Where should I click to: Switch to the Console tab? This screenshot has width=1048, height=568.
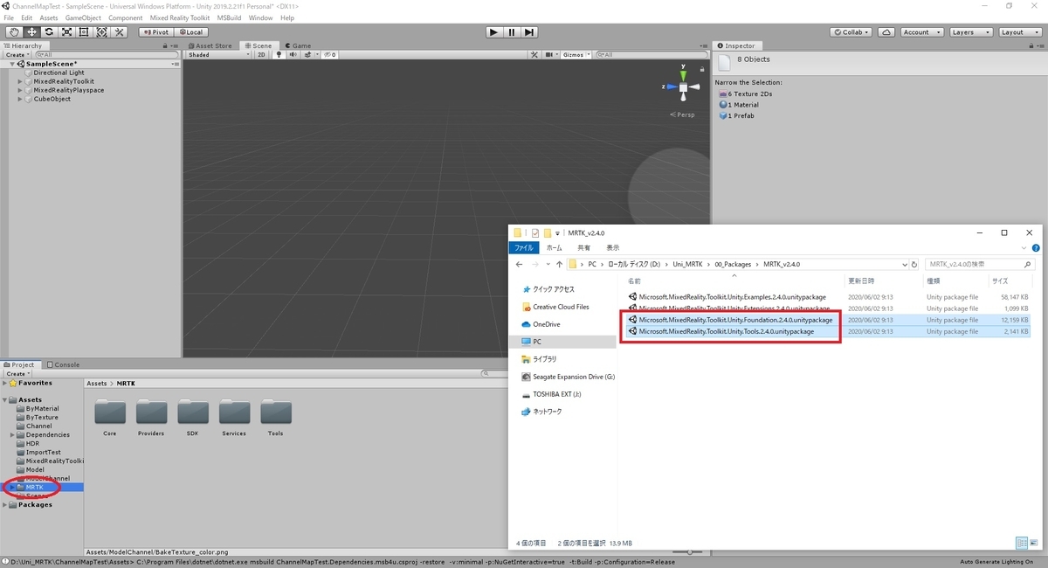63,364
